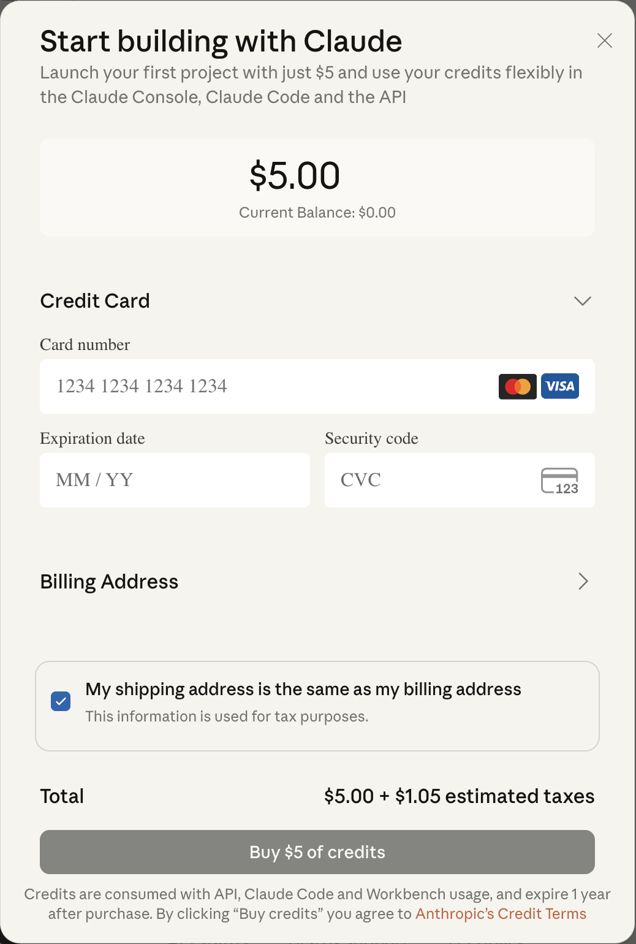Image resolution: width=636 pixels, height=944 pixels.
Task: Open Anthropic's Credit Terms link
Action: point(501,914)
